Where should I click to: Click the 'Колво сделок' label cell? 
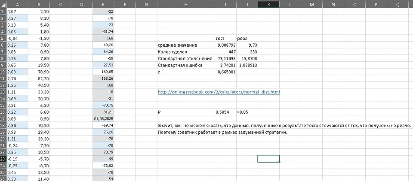186,52
